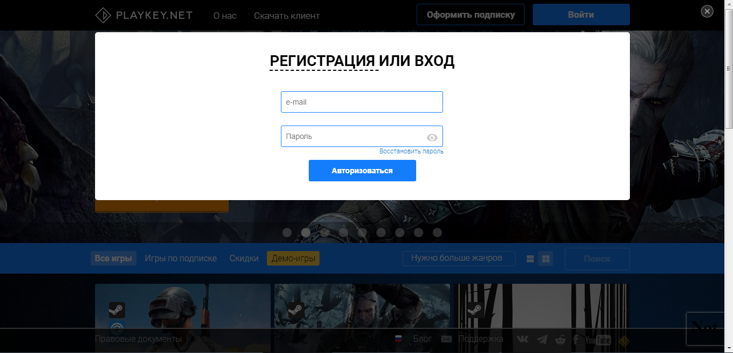Select the highlighted second carousel dot
The width and height of the screenshot is (733, 353).
tap(306, 232)
